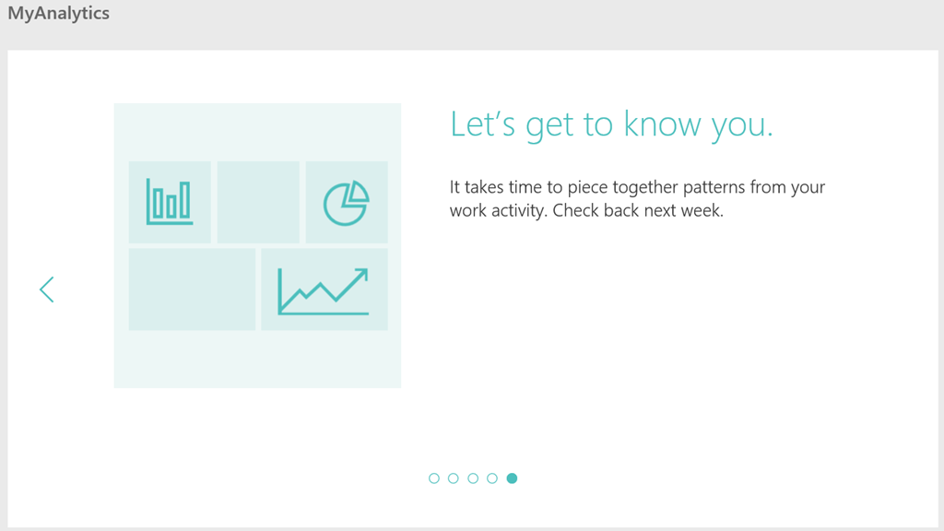This screenshot has width=944, height=531.
Task: Click the detached slice of the pie chart
Action: coord(358,192)
